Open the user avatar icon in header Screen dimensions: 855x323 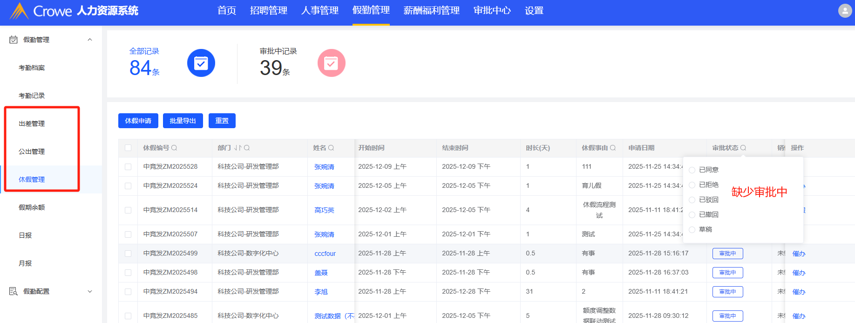coord(845,11)
